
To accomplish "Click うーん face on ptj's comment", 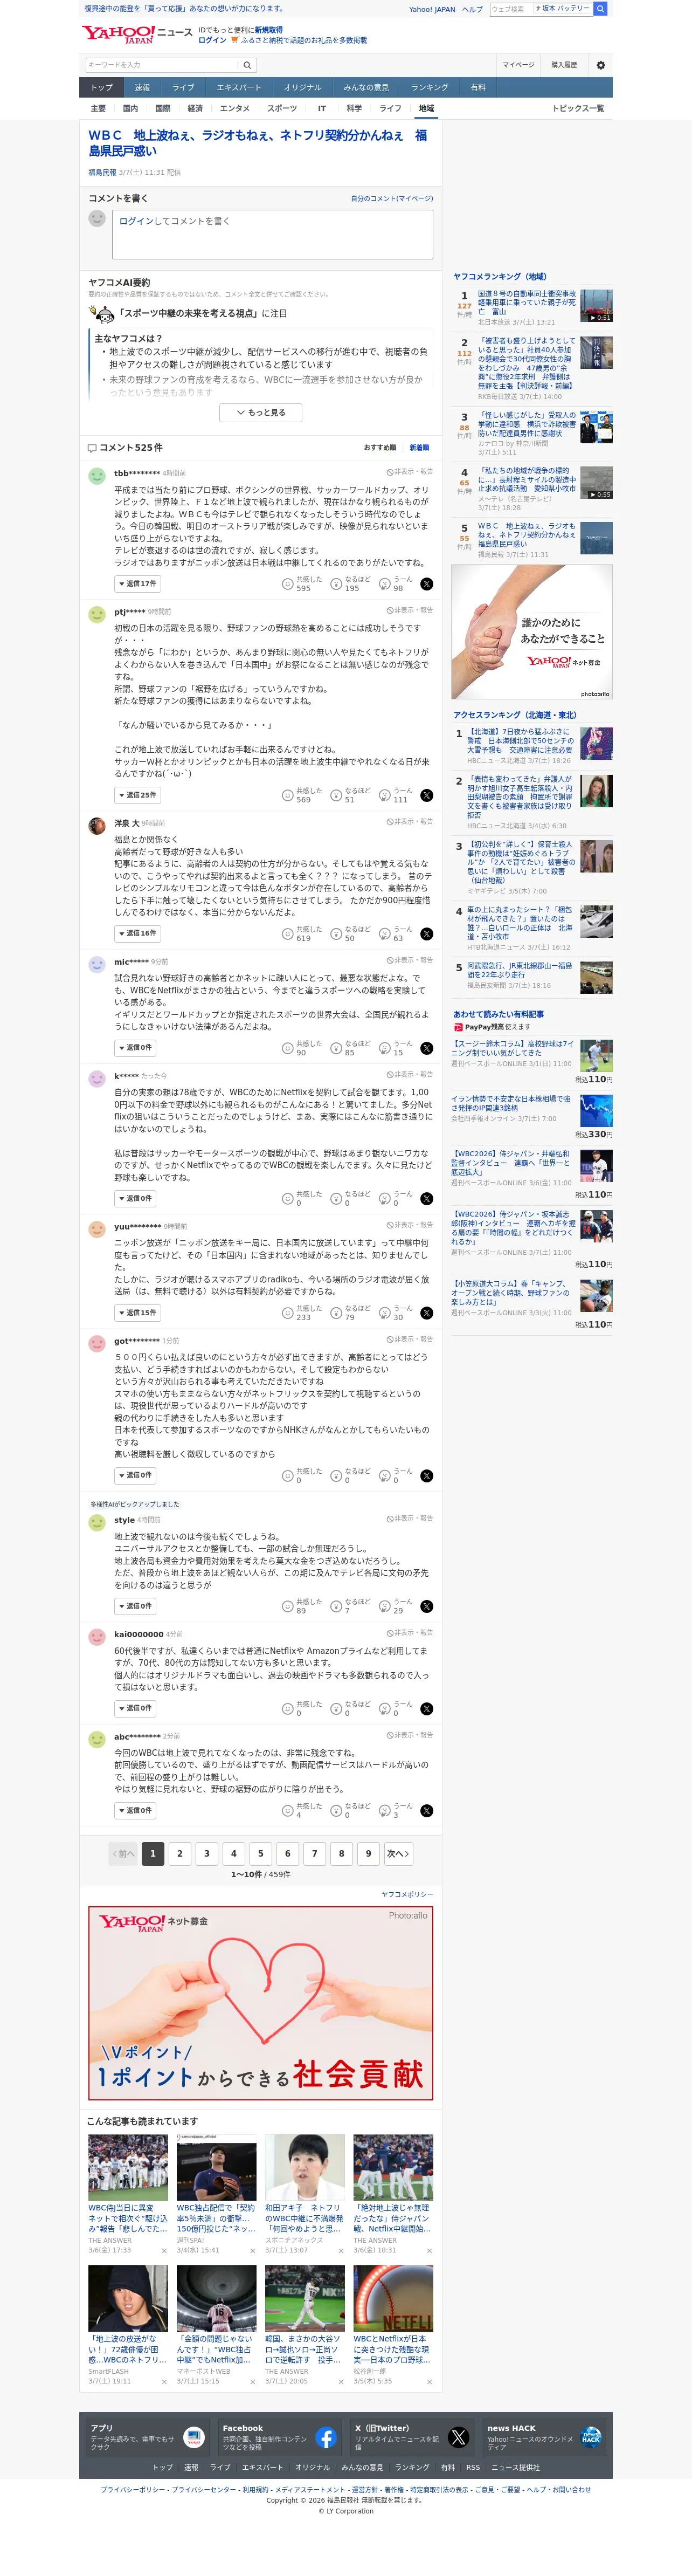I will coord(384,796).
